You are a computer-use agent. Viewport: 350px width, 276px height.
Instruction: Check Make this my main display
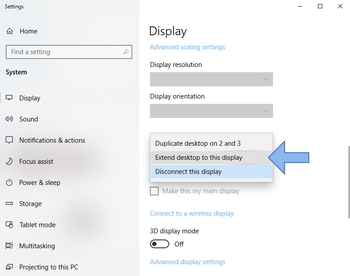154,191
